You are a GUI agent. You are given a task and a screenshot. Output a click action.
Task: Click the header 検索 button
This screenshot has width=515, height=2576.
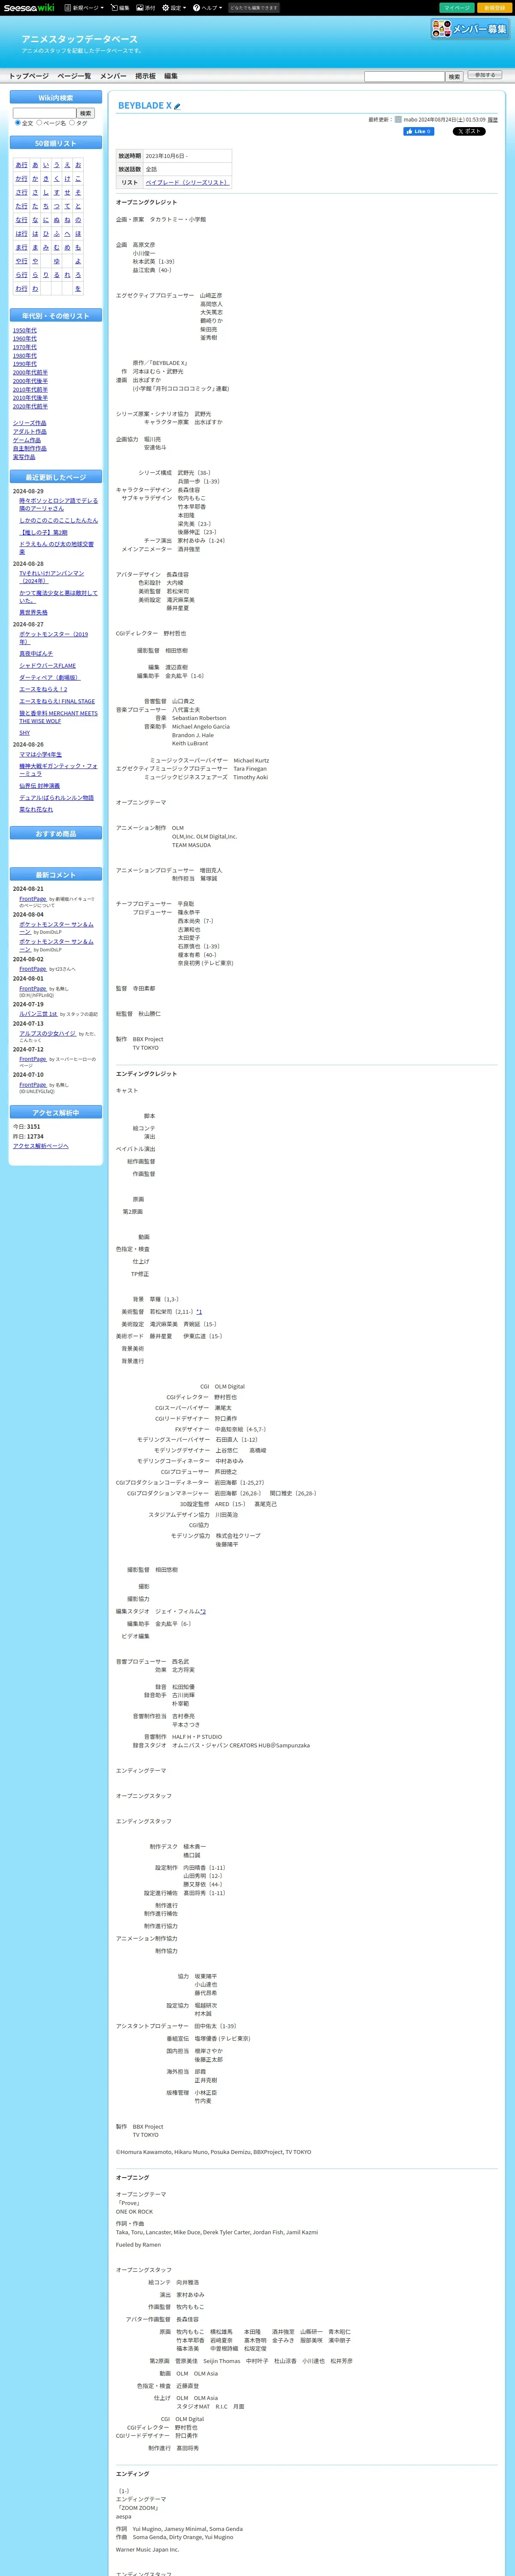(x=454, y=76)
